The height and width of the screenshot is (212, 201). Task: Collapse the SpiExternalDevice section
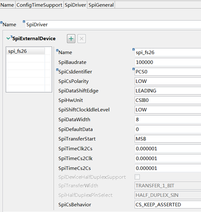8,39
